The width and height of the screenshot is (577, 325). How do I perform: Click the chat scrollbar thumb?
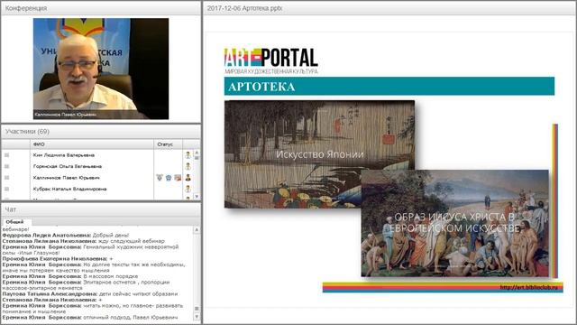(197, 309)
